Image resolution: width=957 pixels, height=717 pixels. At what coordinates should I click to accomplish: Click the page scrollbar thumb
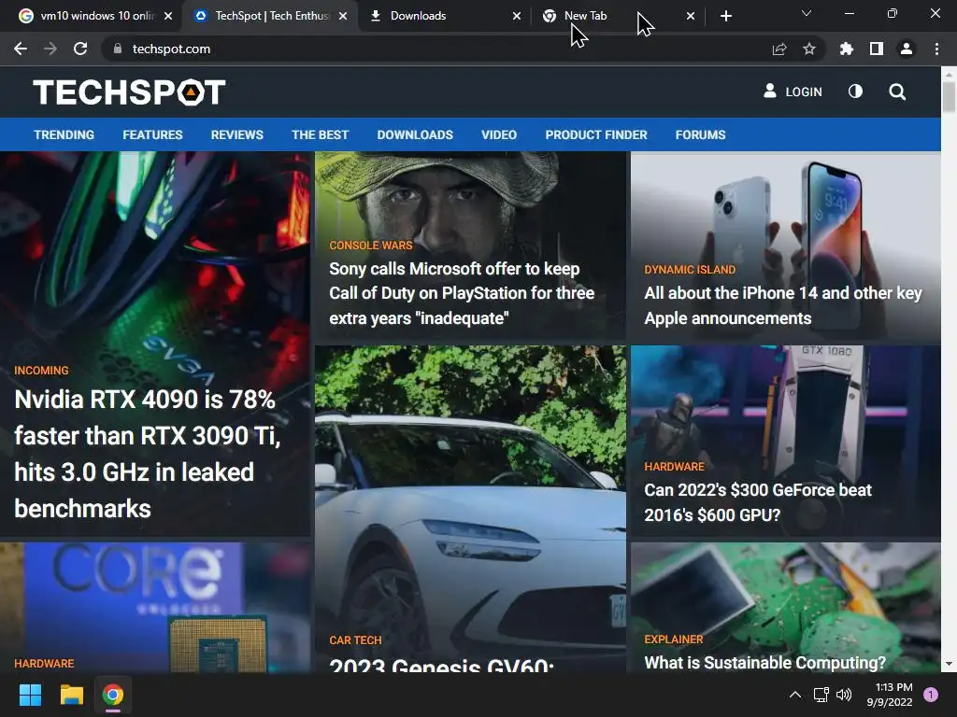(949, 96)
